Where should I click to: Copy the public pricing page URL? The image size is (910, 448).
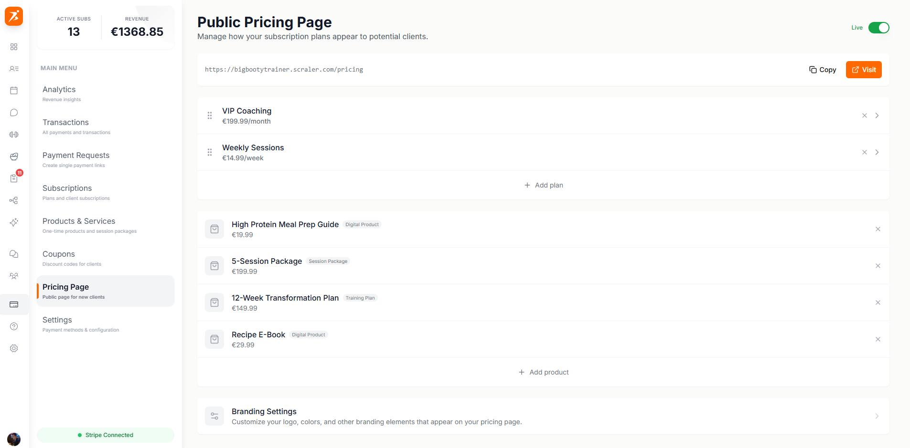coord(823,70)
